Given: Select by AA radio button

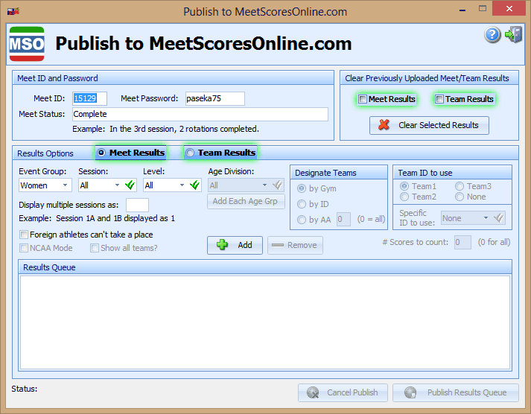Looking at the screenshot, I should click(x=302, y=220).
